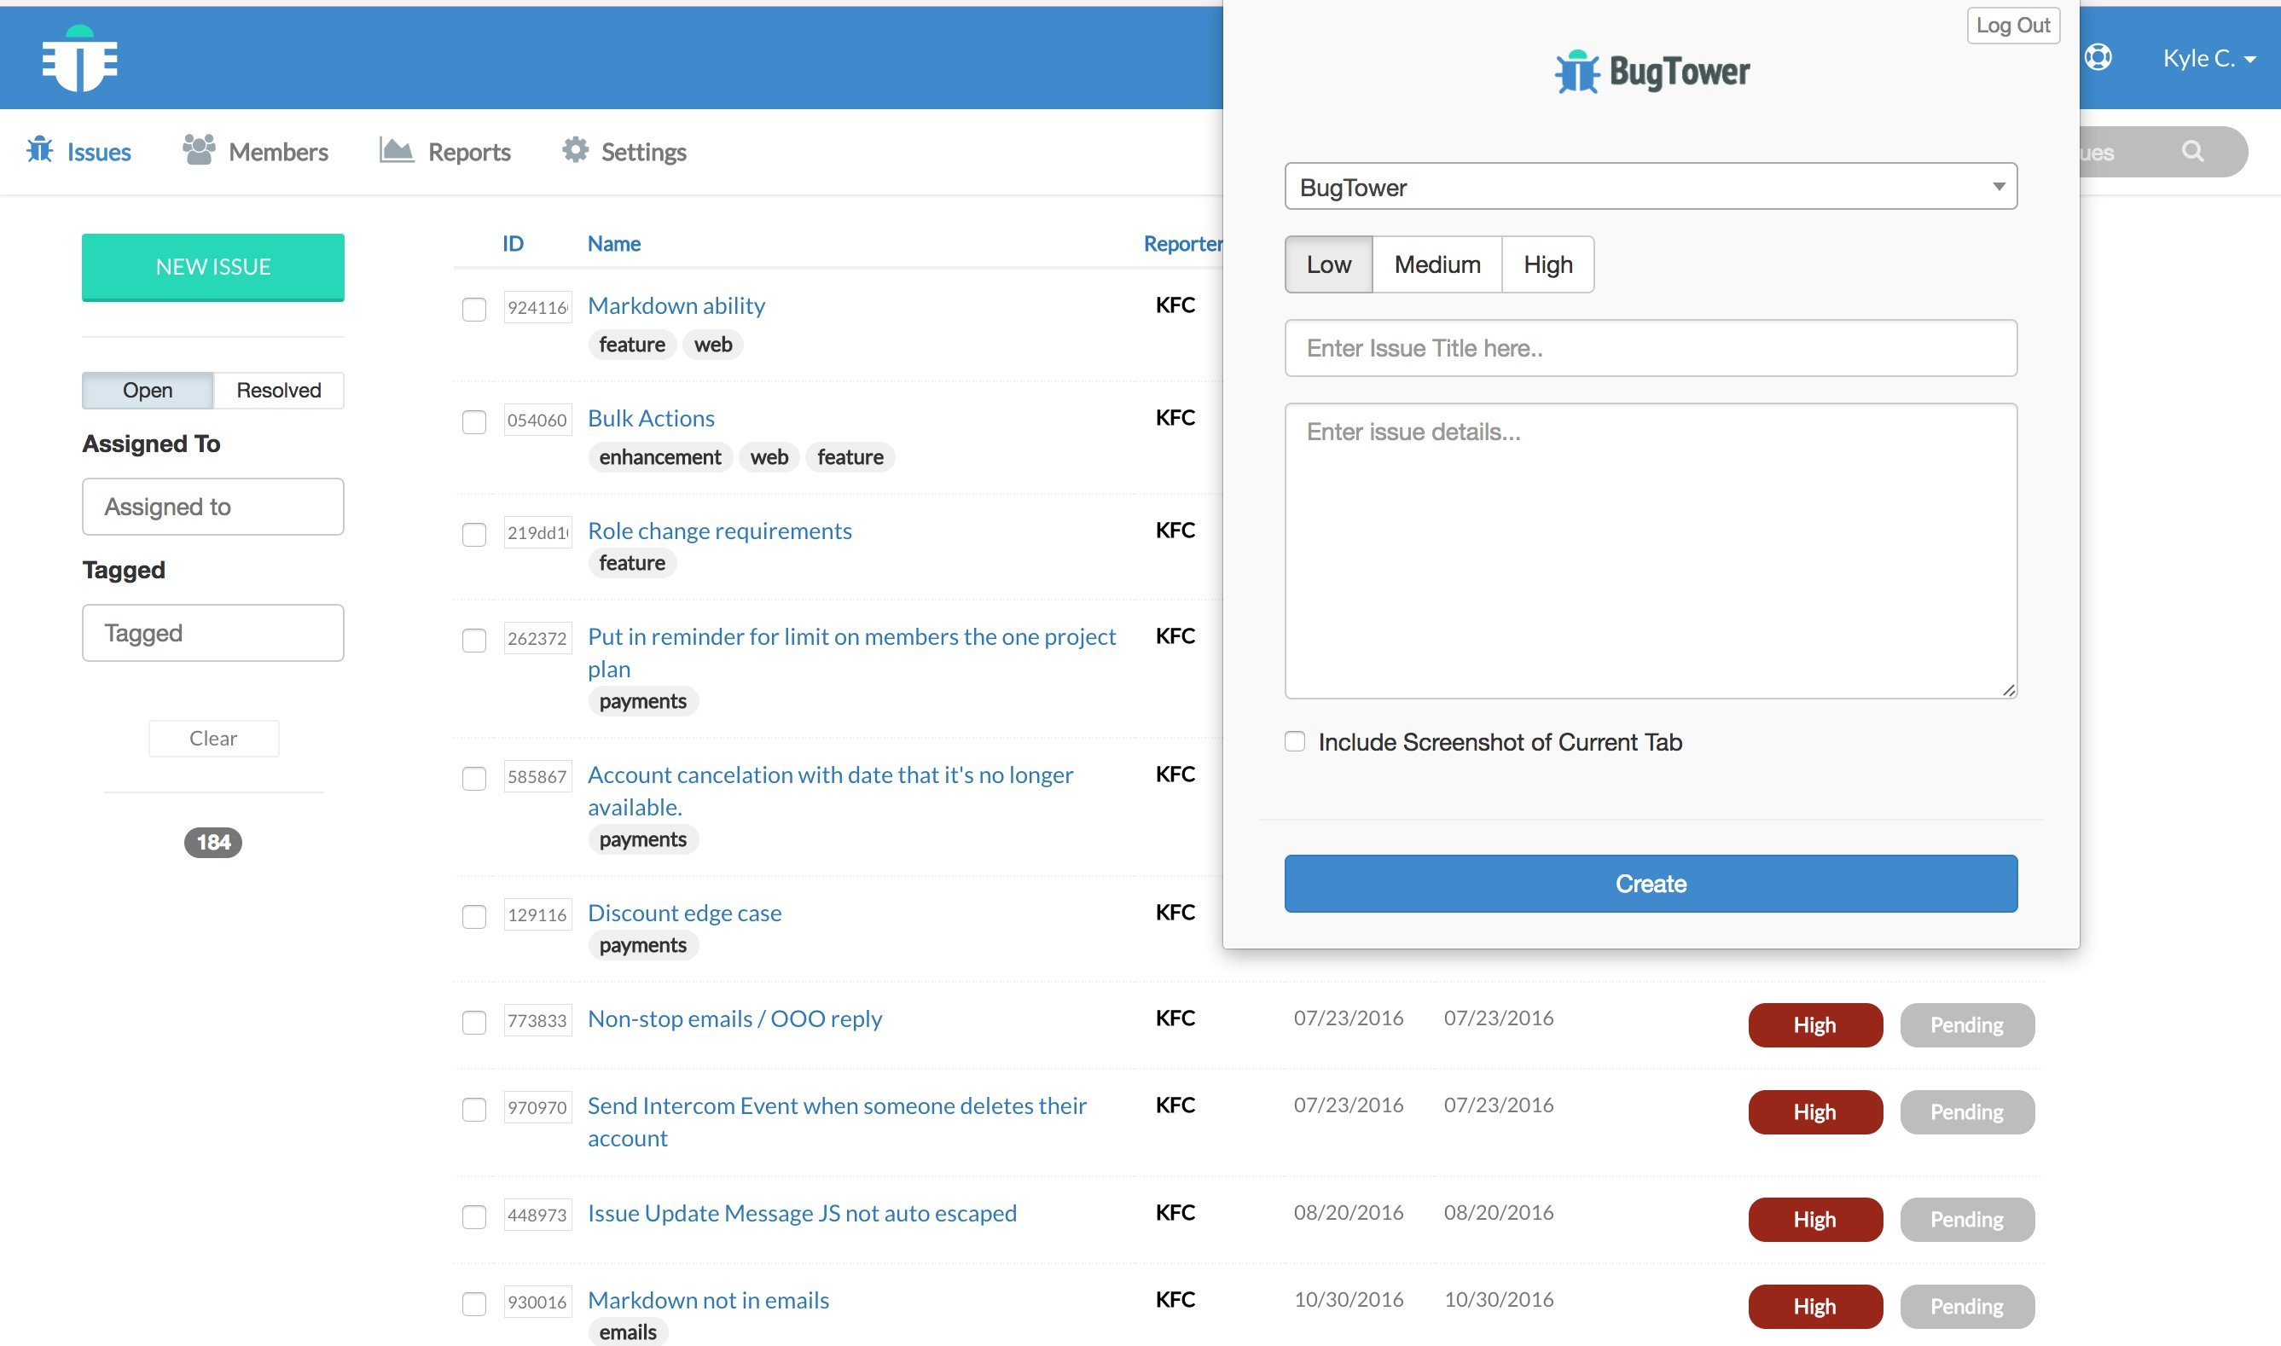Open the Issues bug icon
Screen dimensions: 2281x1346
[40, 149]
